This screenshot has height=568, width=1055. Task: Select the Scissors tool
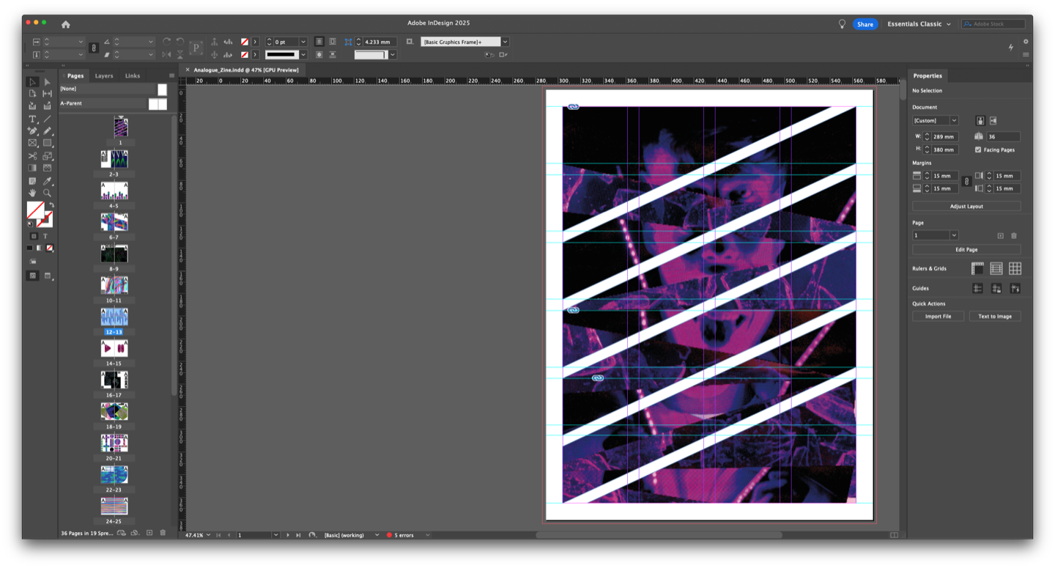tap(32, 156)
